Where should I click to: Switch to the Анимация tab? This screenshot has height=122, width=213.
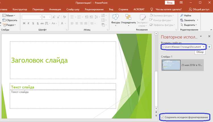[x=55, y=9]
